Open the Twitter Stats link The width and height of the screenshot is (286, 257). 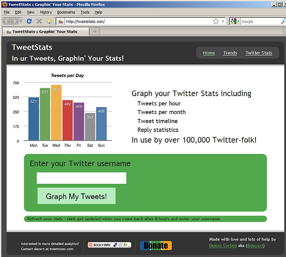259,53
